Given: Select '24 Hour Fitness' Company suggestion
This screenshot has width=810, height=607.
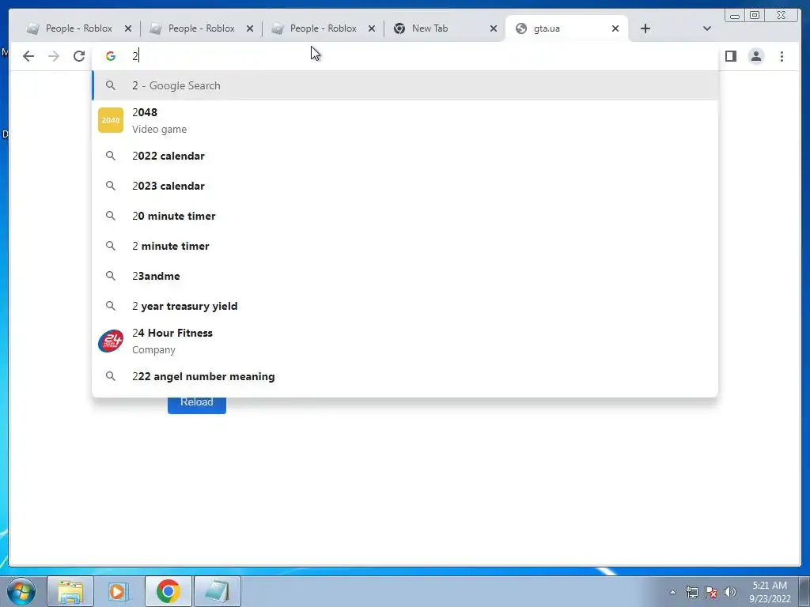Looking at the screenshot, I should 405,341.
